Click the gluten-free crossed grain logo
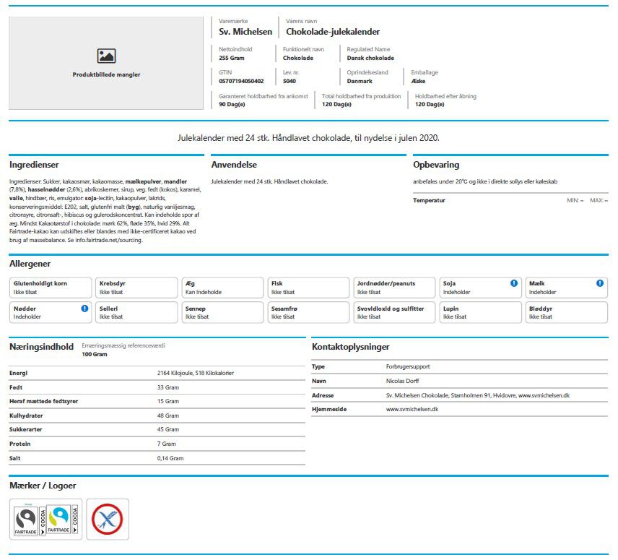 [x=108, y=520]
